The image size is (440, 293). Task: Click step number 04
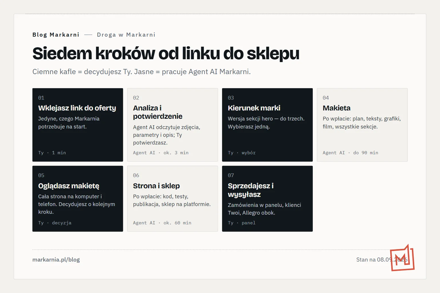click(x=326, y=98)
